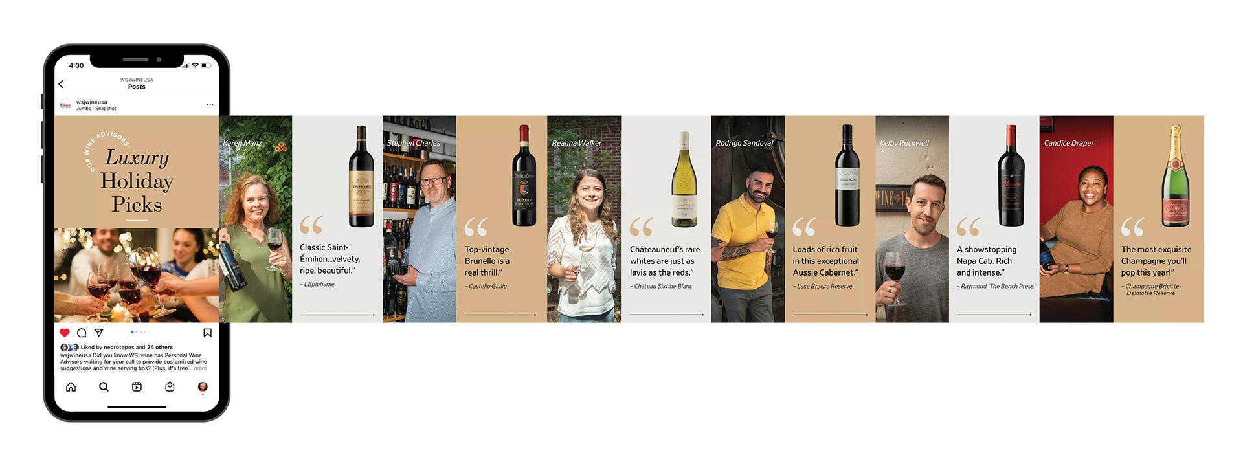The height and width of the screenshot is (466, 1243).
Task: Unlike the post via red heart icon
Action: click(x=65, y=333)
